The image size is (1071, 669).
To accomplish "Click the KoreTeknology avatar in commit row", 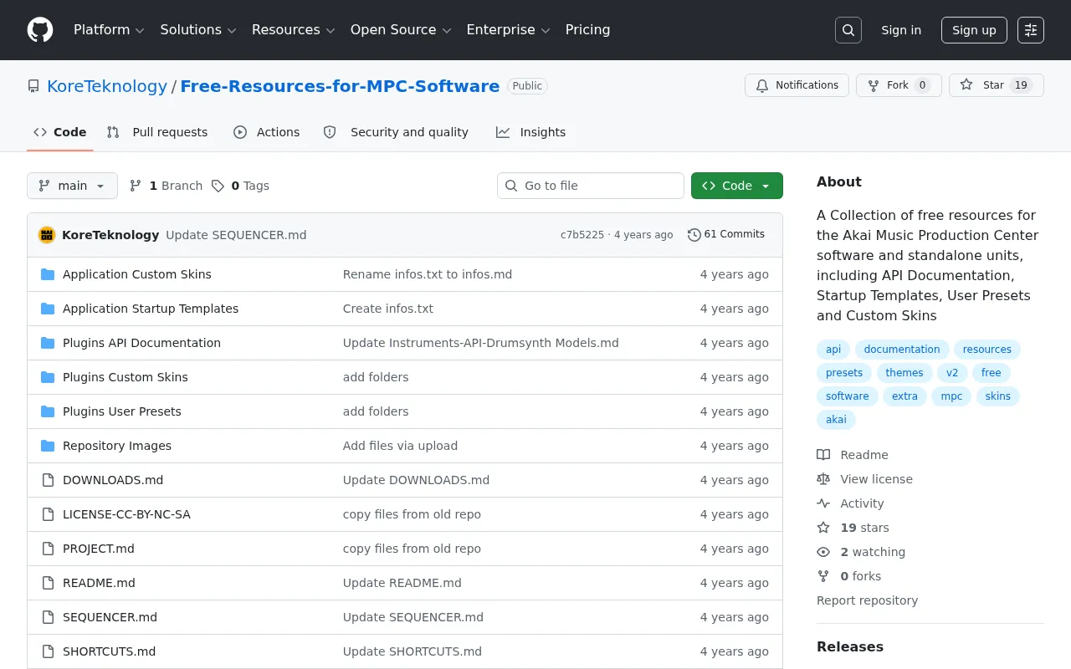I will point(47,235).
